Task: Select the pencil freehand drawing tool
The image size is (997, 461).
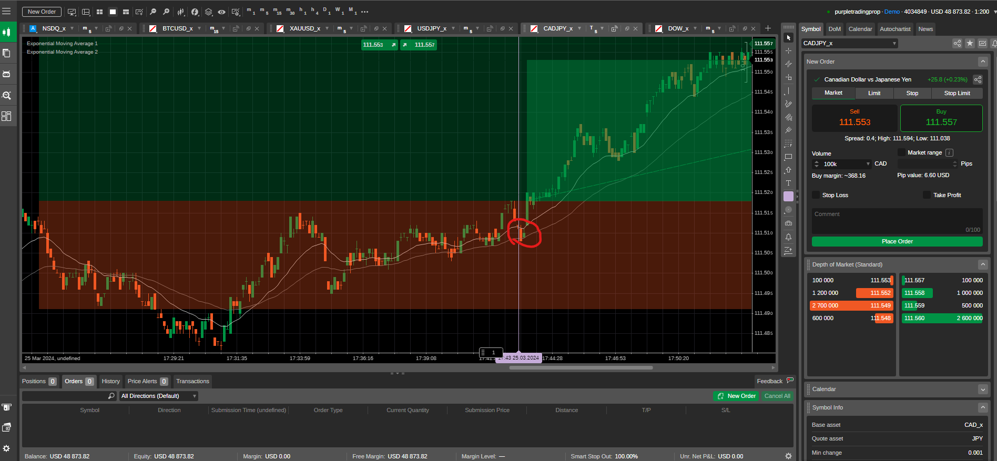Action: click(788, 104)
